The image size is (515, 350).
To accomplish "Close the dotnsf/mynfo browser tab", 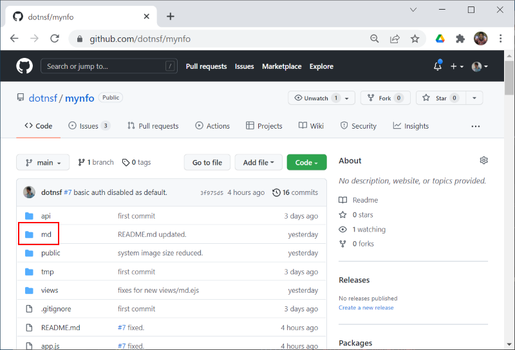I will (147, 17).
